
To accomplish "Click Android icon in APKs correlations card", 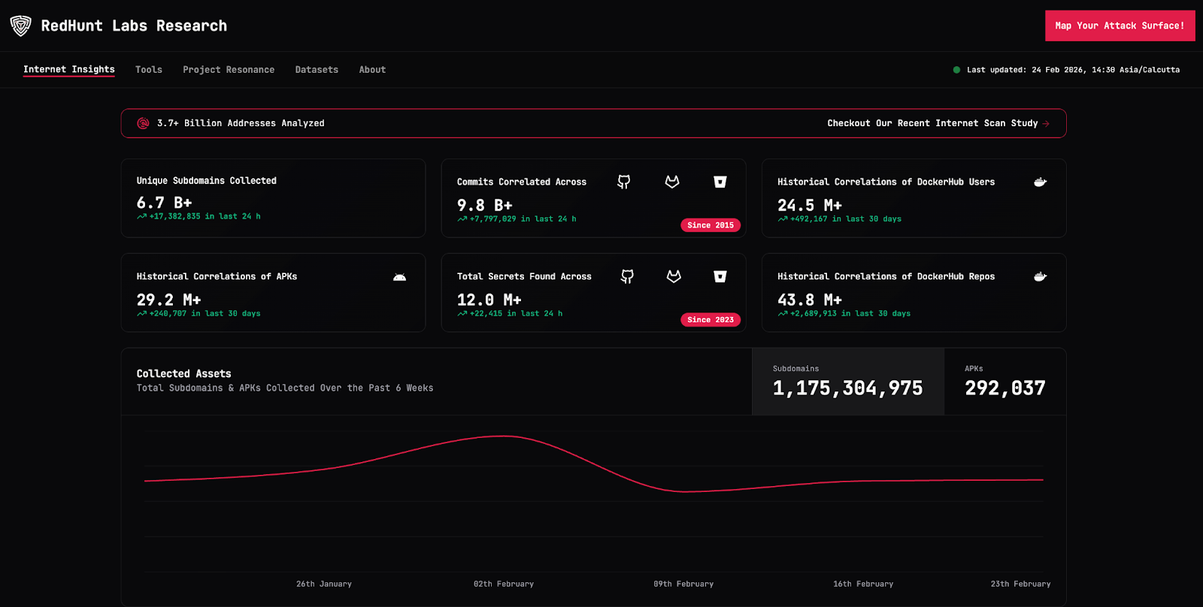I will click(x=399, y=277).
